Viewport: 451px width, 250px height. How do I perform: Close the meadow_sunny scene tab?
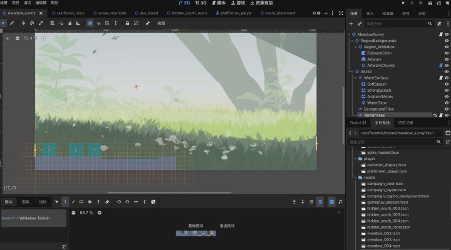pyautogui.click(x=41, y=13)
